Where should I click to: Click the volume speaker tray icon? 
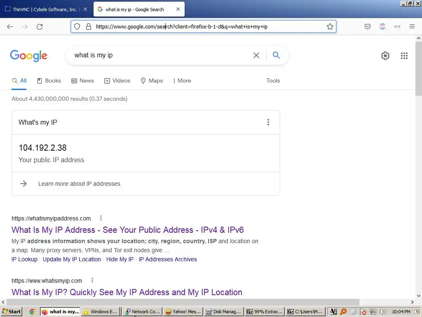point(382,312)
